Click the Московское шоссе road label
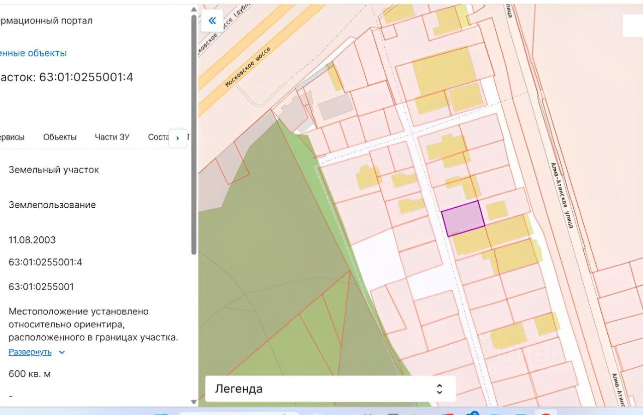The width and height of the screenshot is (643, 415). click(x=248, y=67)
